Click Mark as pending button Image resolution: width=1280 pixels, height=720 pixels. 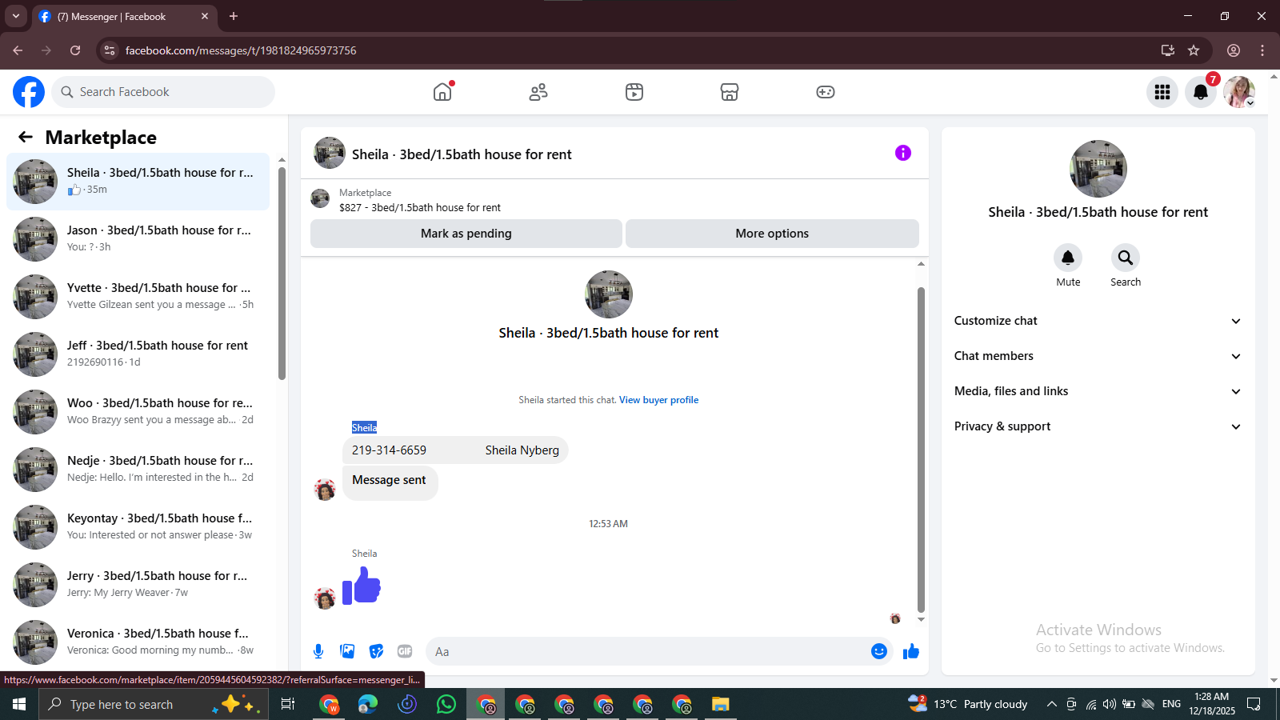tap(466, 234)
